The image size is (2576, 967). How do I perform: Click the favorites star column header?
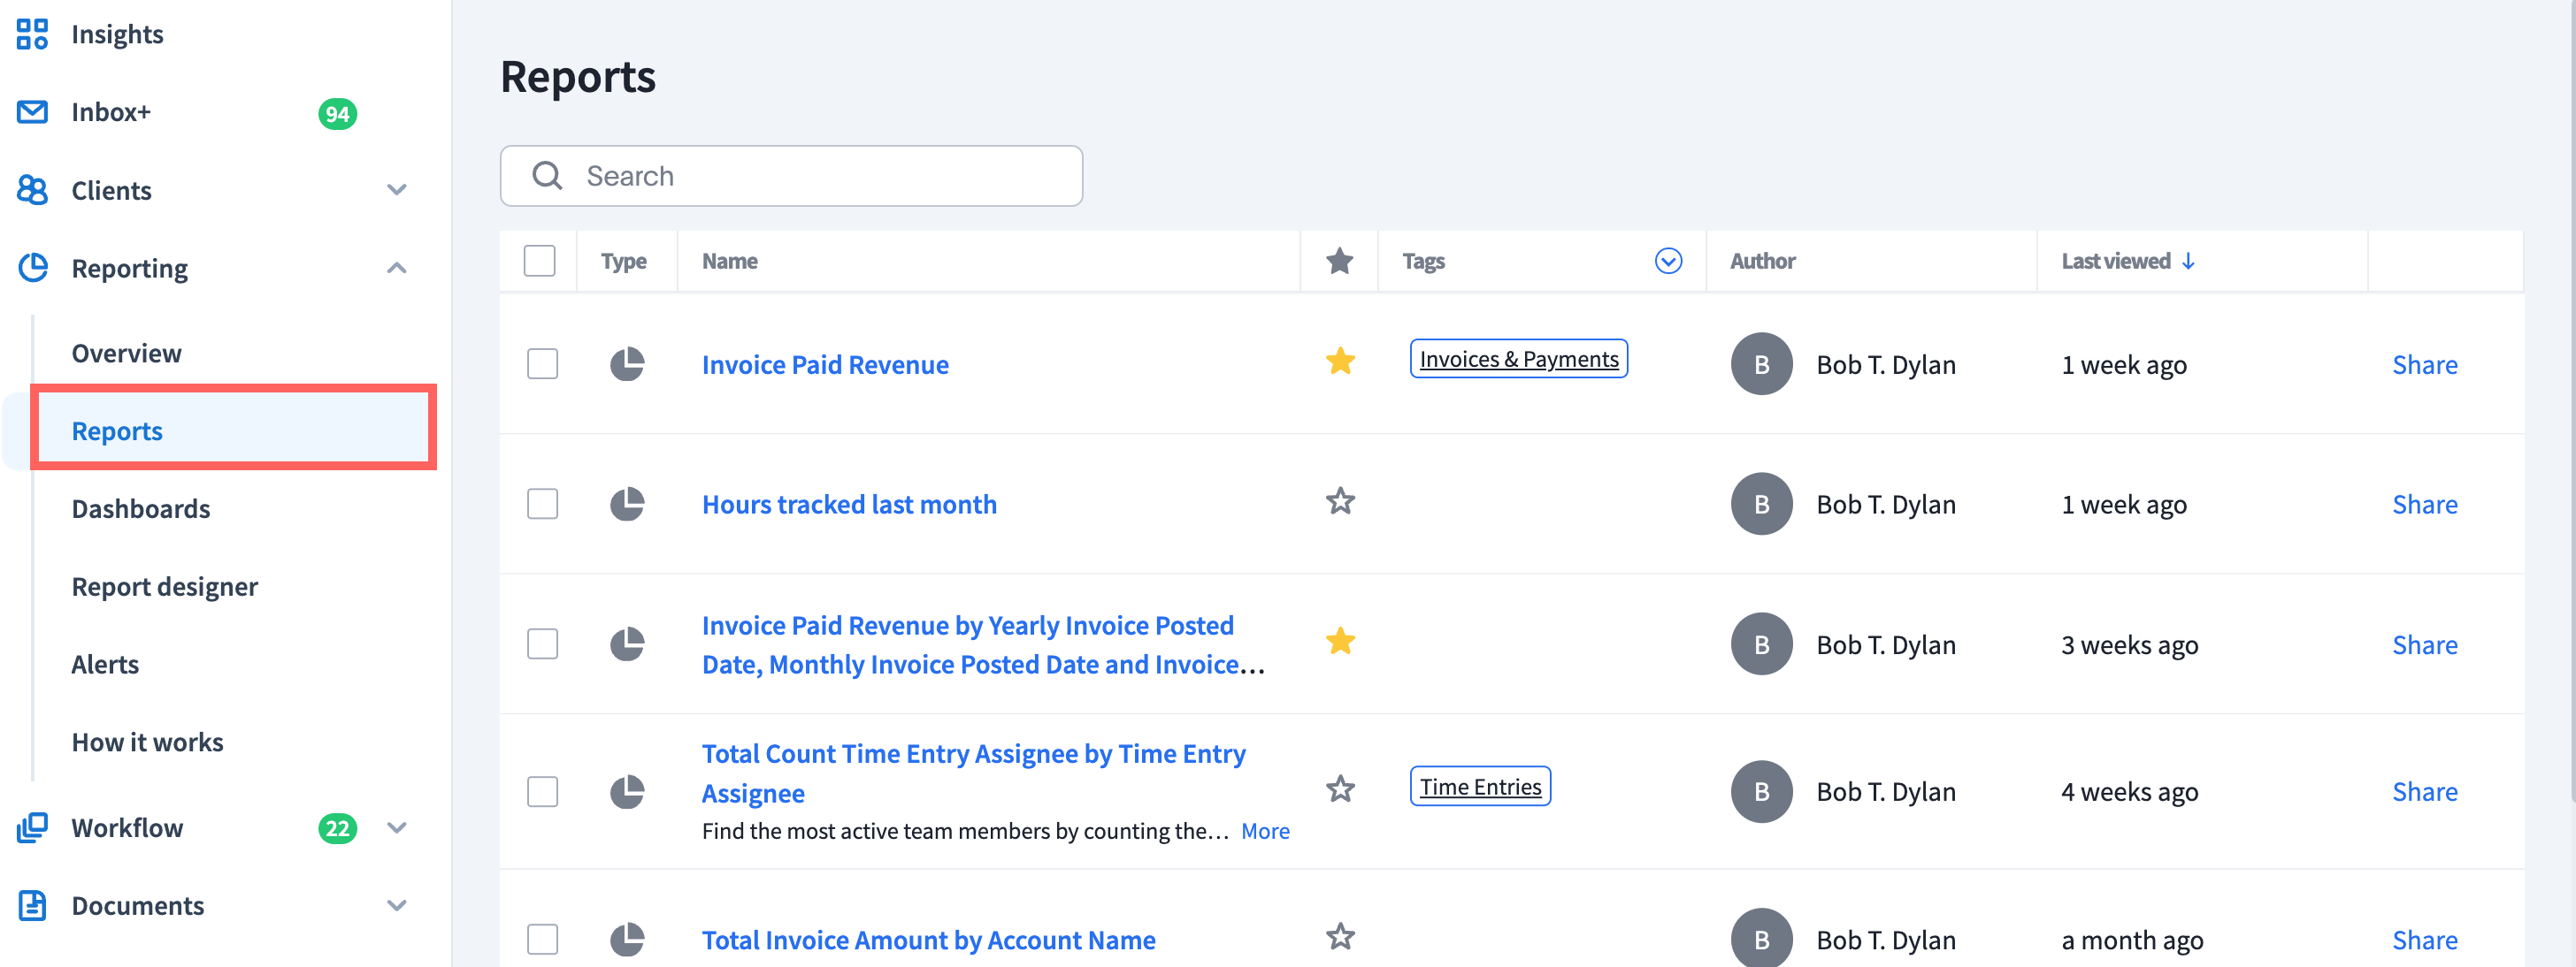point(1339,262)
